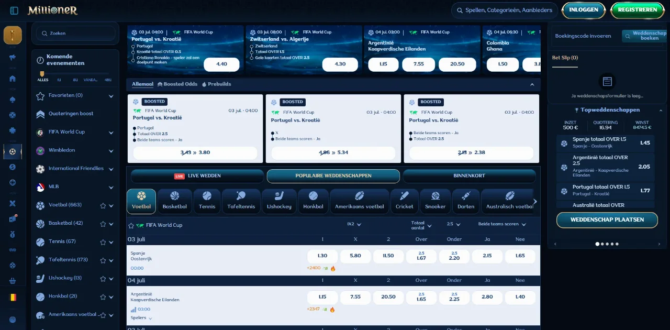Open the spade card games icon
This screenshot has width=670, height=330.
click(13, 100)
